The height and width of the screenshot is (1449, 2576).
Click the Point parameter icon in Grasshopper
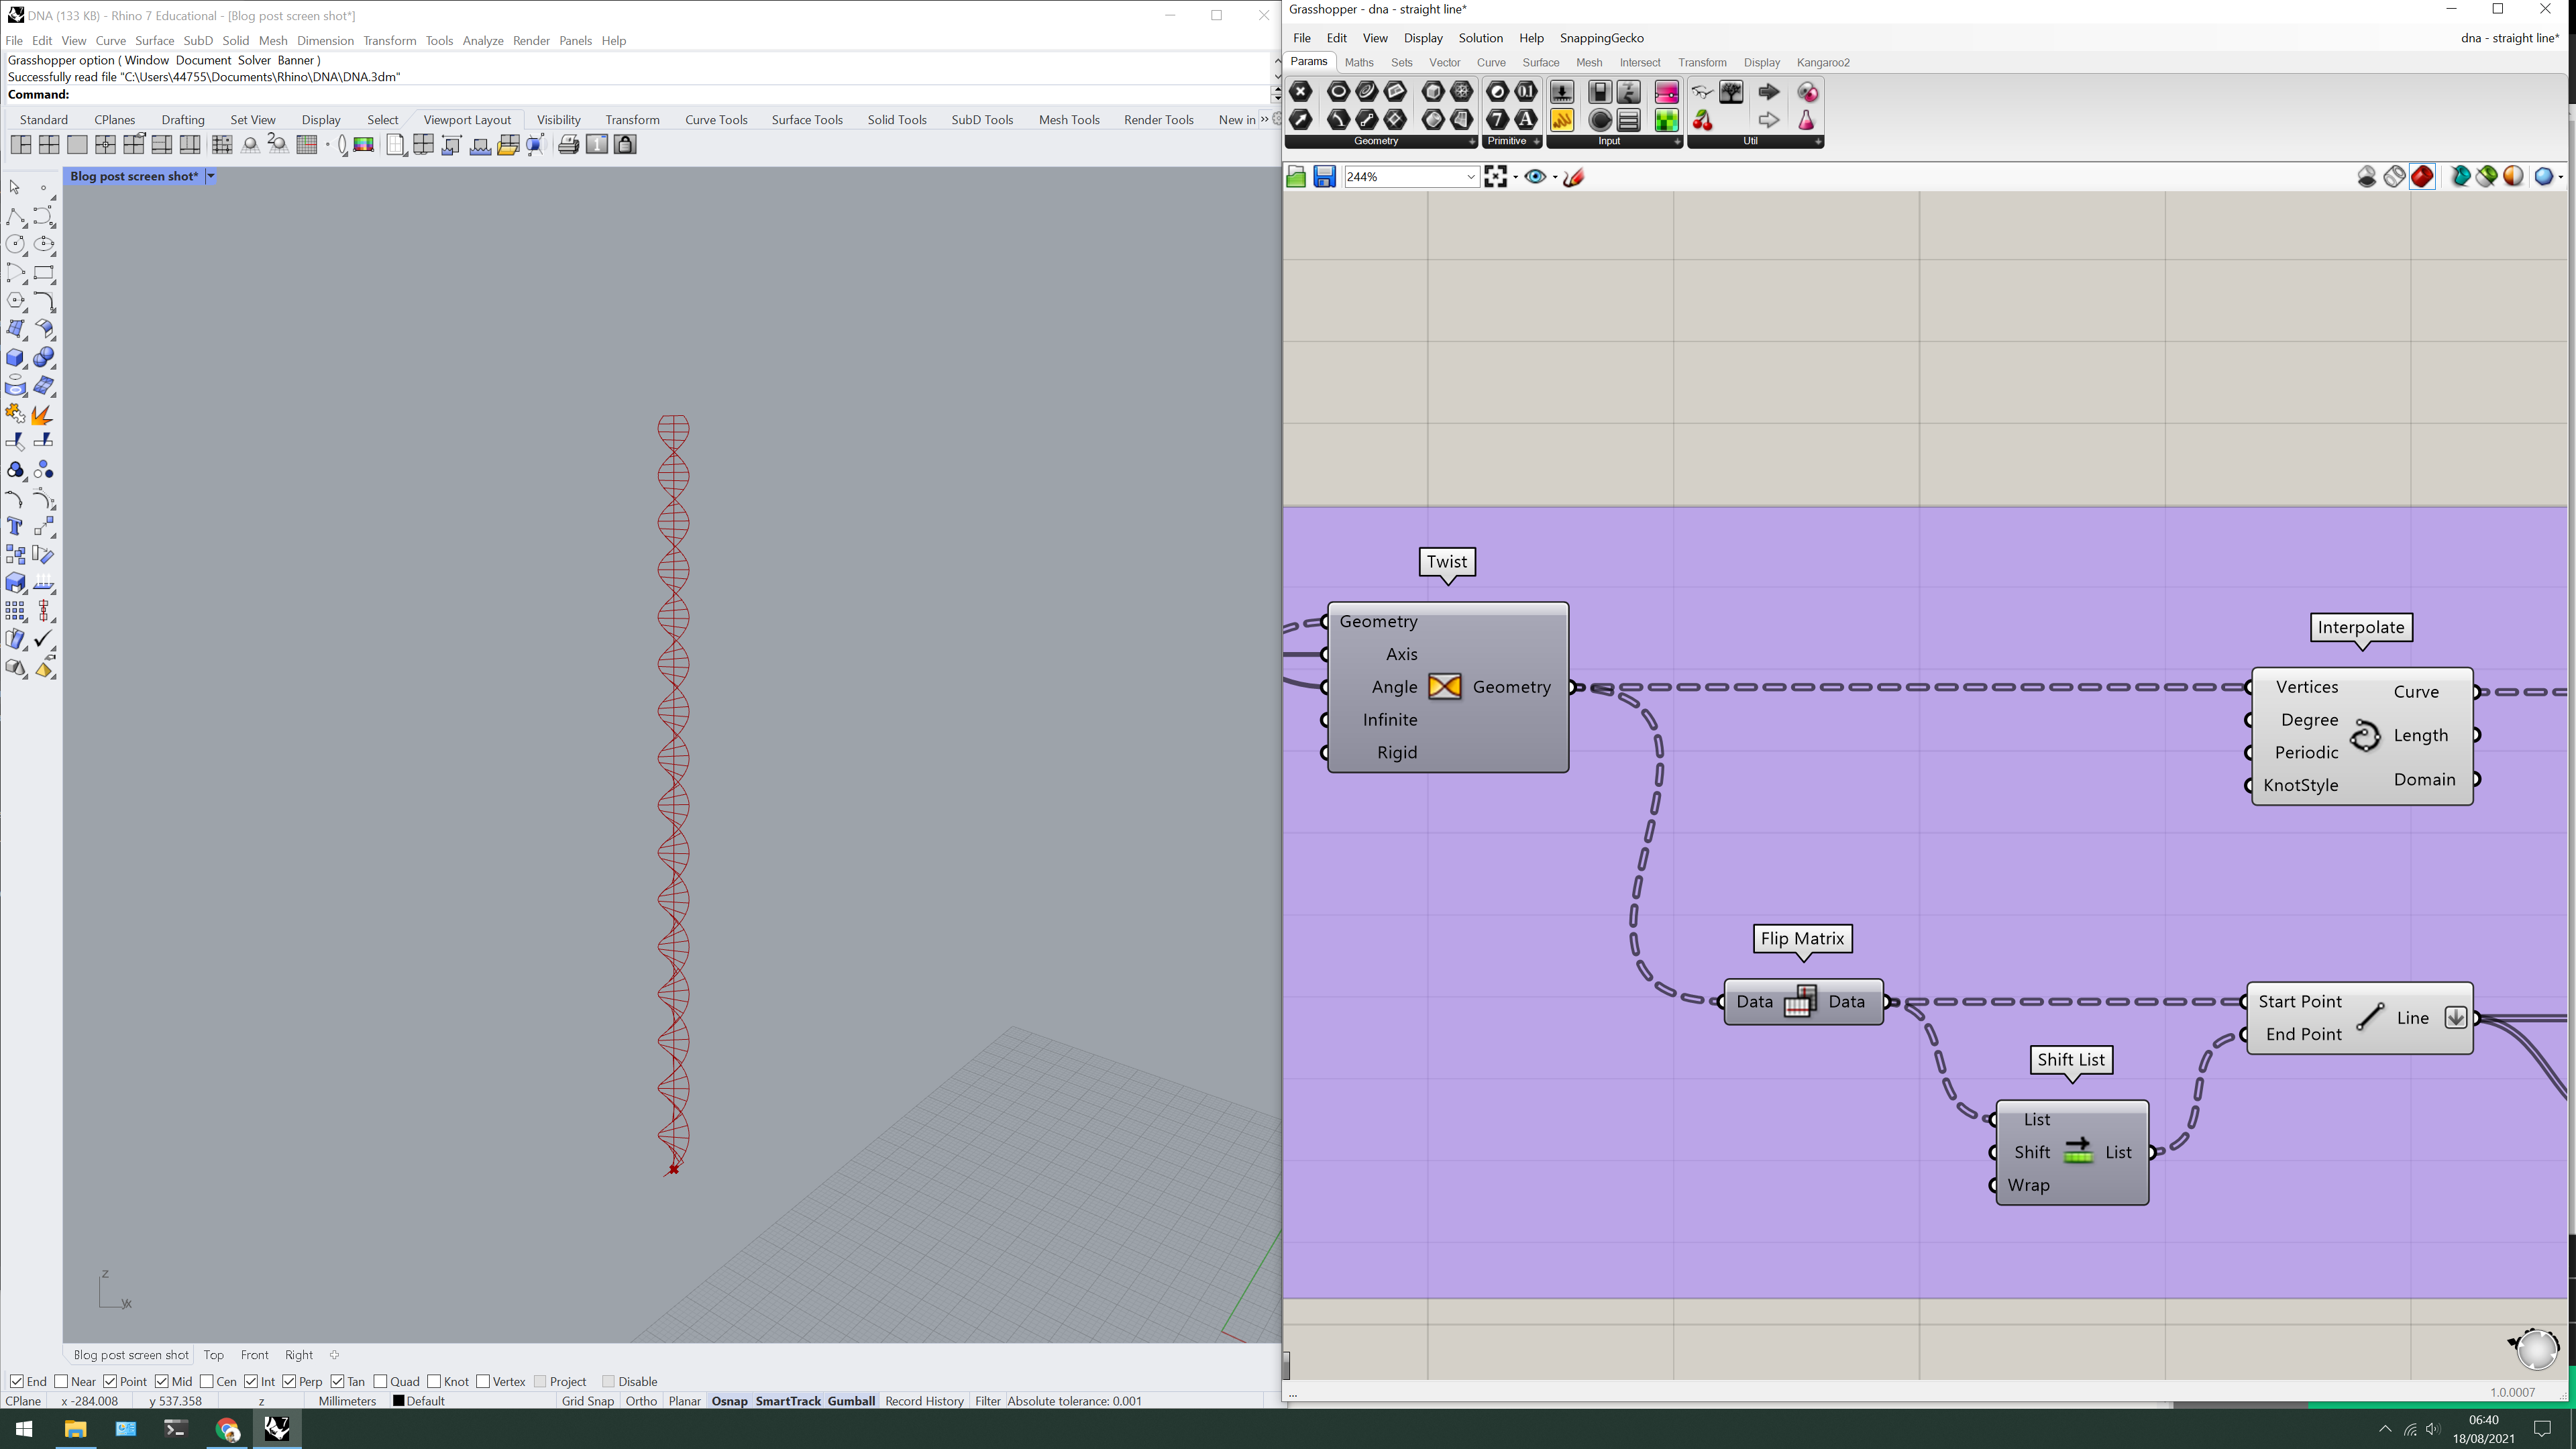(1301, 92)
